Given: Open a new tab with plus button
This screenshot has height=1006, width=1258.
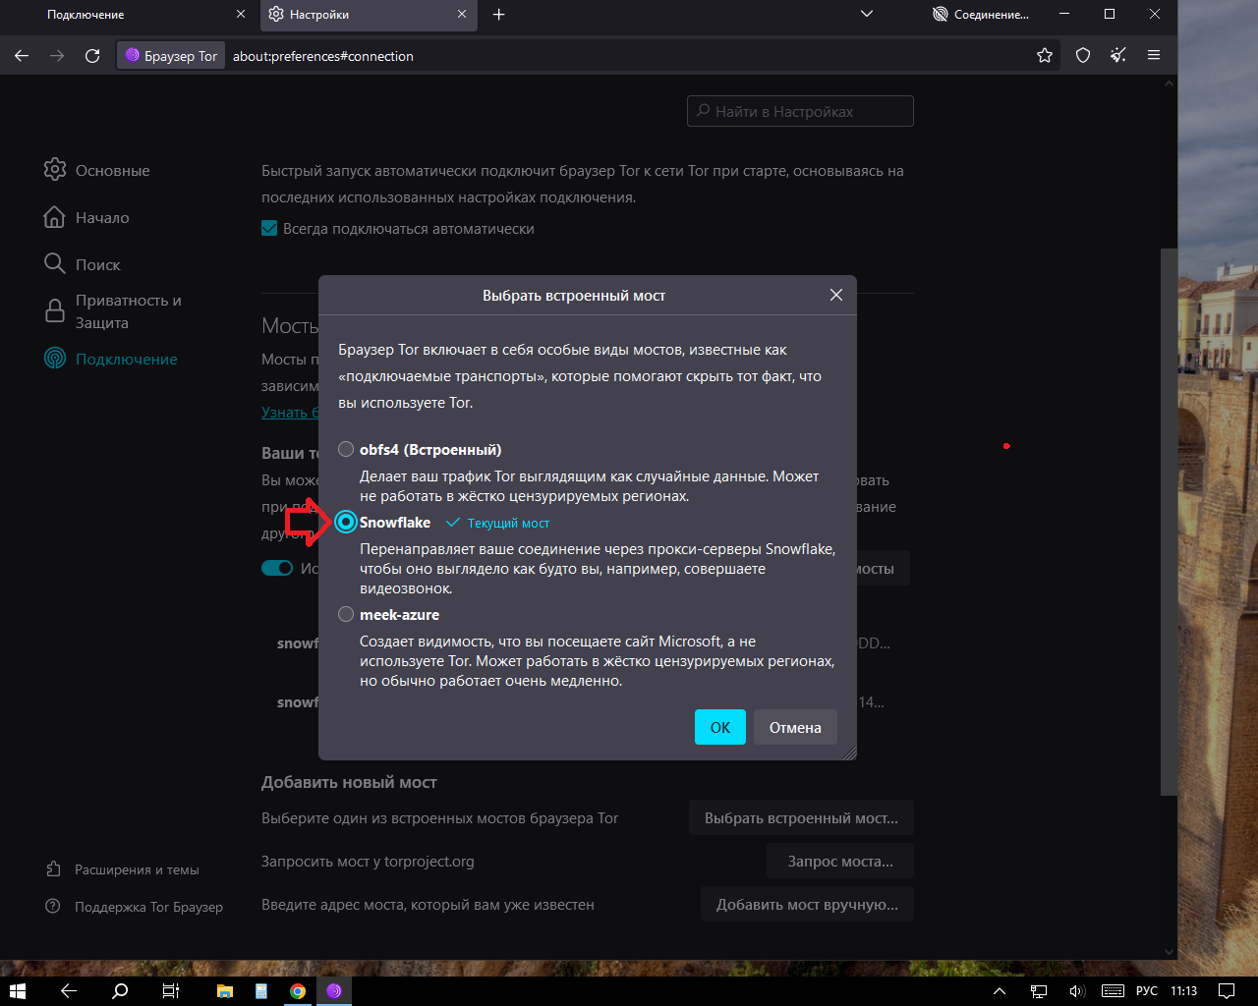Looking at the screenshot, I should (x=498, y=15).
